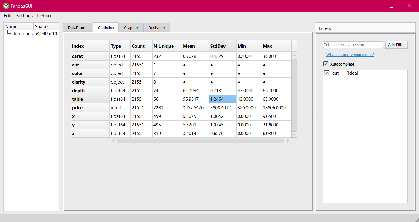Open the Debug menu

click(44, 16)
